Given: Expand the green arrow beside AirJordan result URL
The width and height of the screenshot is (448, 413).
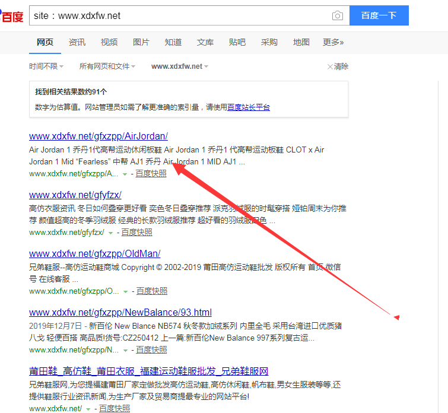Looking at the screenshot, I should click(x=125, y=174).
